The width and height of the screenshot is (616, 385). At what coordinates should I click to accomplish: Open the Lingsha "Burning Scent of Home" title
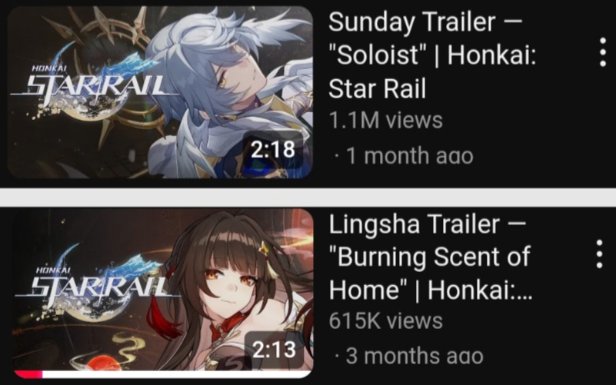tap(431, 257)
